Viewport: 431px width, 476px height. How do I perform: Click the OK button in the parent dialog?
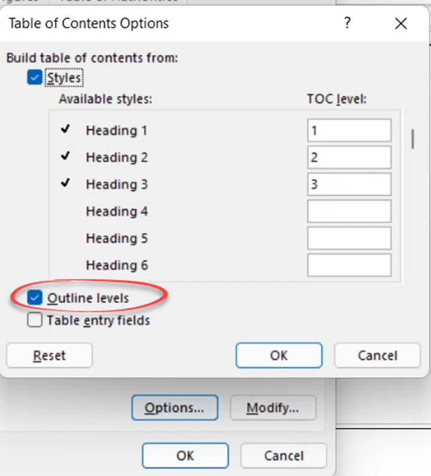(185, 456)
